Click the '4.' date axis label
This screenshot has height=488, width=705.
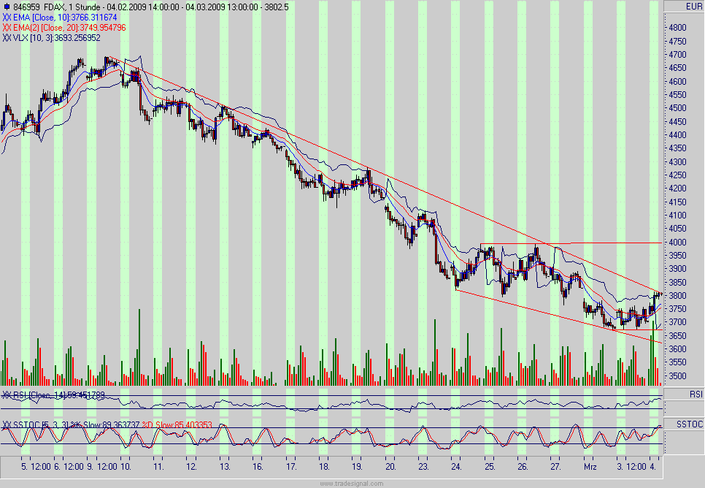click(x=653, y=466)
